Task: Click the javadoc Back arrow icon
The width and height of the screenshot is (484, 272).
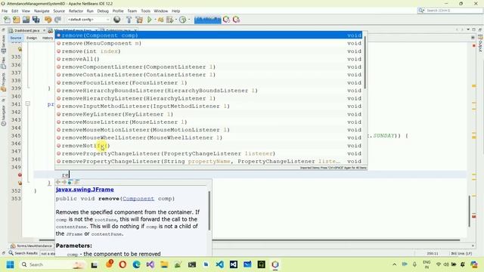Action: [x=58, y=182]
